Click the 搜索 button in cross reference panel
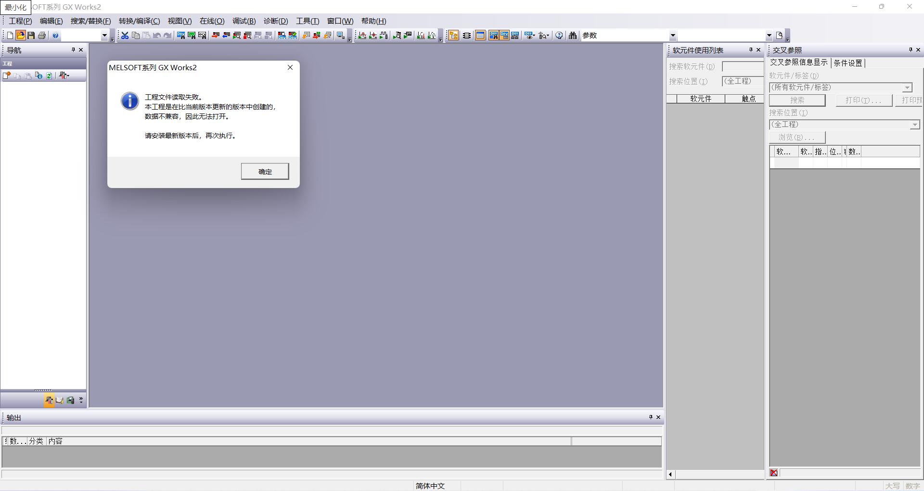This screenshot has width=924, height=491. point(797,100)
